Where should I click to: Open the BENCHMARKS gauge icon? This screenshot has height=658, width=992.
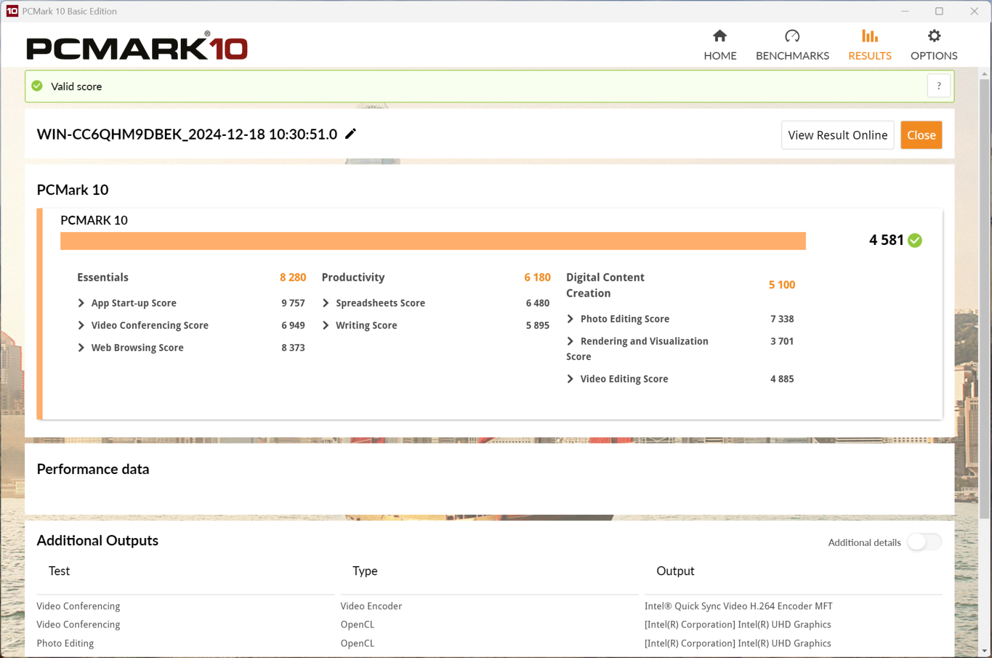tap(792, 36)
